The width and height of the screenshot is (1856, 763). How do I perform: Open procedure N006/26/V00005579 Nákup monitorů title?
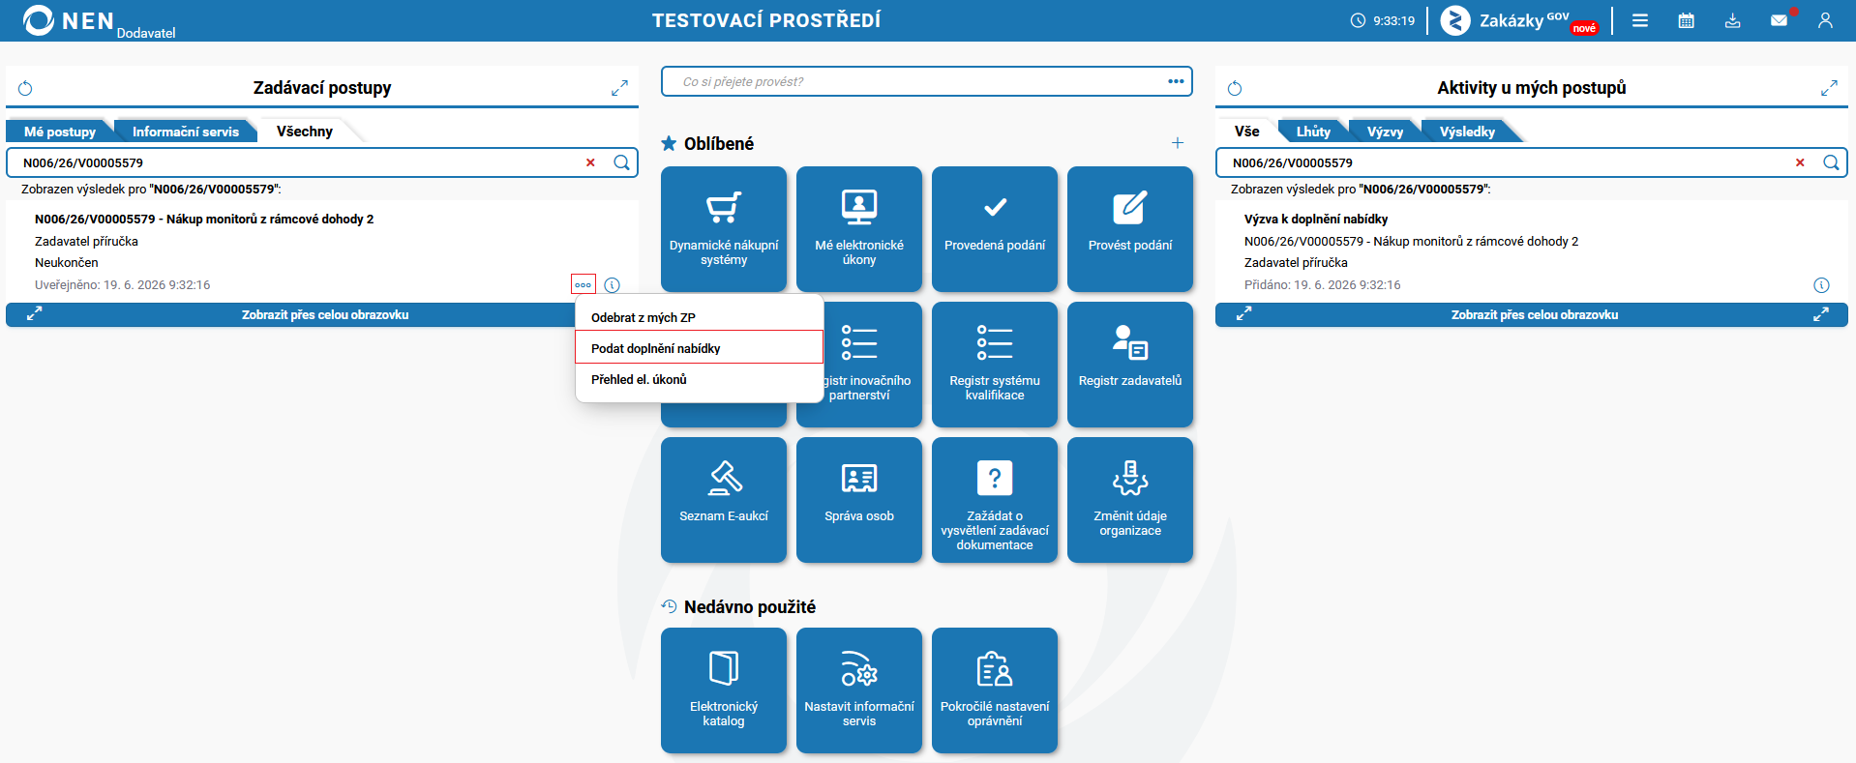[x=204, y=220]
